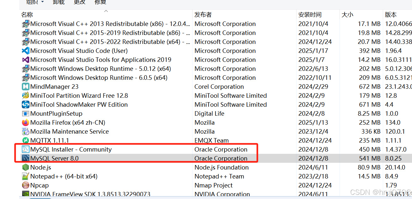Click version value 134.0

(393, 122)
